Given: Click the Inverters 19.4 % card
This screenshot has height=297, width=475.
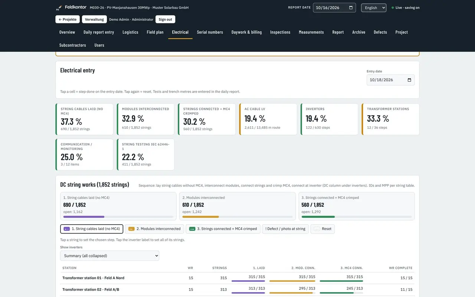Looking at the screenshot, I should [x=330, y=119].
